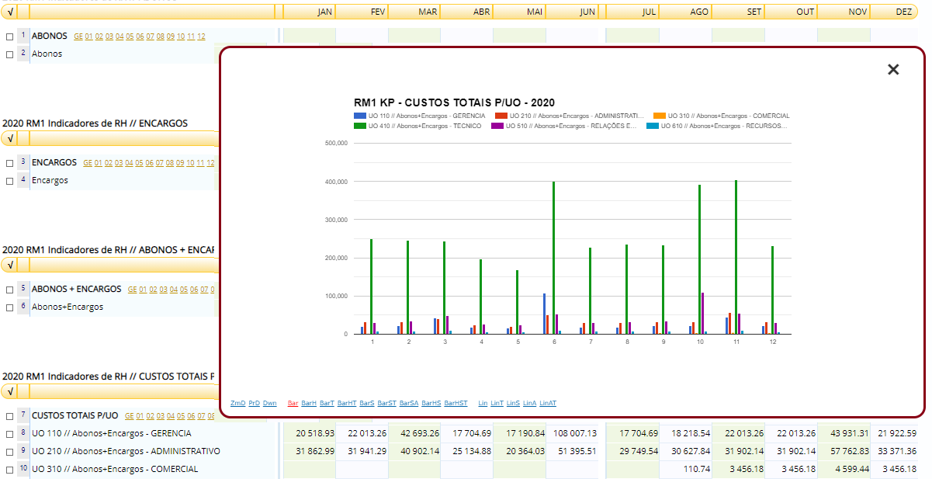Screen dimensions: 932x479
Task: Open the GE link next to ABONOS
Action: point(78,36)
